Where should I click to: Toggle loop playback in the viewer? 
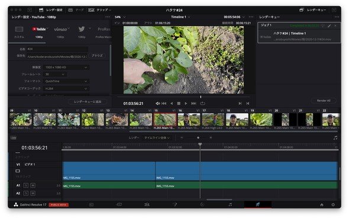202,104
